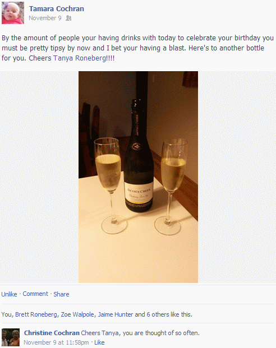
Task: Open Jaime Hunter's profile from likes
Action: coord(116,314)
